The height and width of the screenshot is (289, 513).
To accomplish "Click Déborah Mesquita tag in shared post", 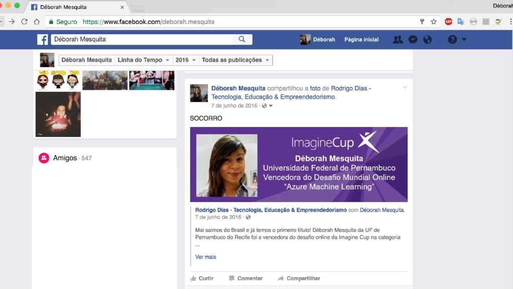I will 382,210.
